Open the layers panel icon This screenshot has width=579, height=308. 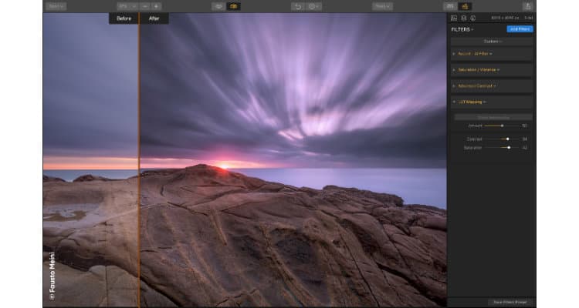(x=463, y=18)
